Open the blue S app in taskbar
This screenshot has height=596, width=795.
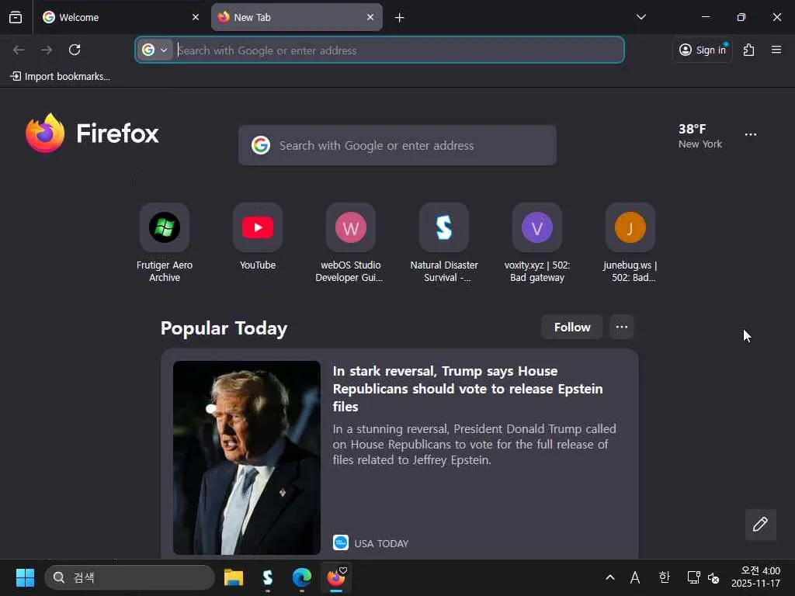click(268, 577)
